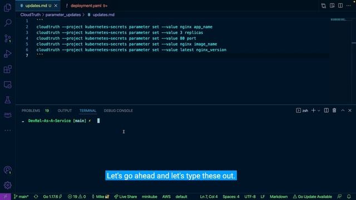Click the CloudTruth breadcrumb
Viewport: 356px width, 200px height.
click(31, 15)
